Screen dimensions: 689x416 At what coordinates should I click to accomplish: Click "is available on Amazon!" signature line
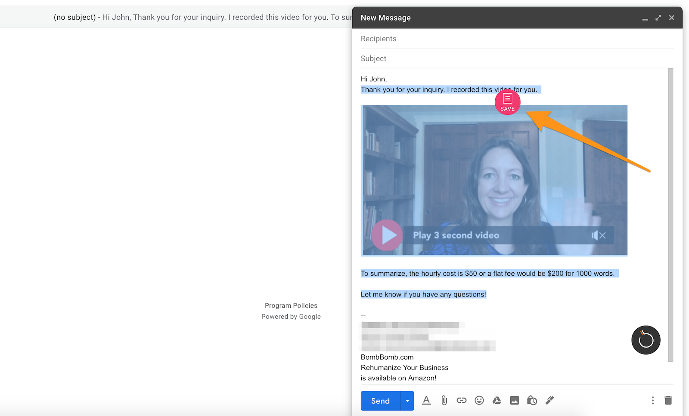[398, 378]
